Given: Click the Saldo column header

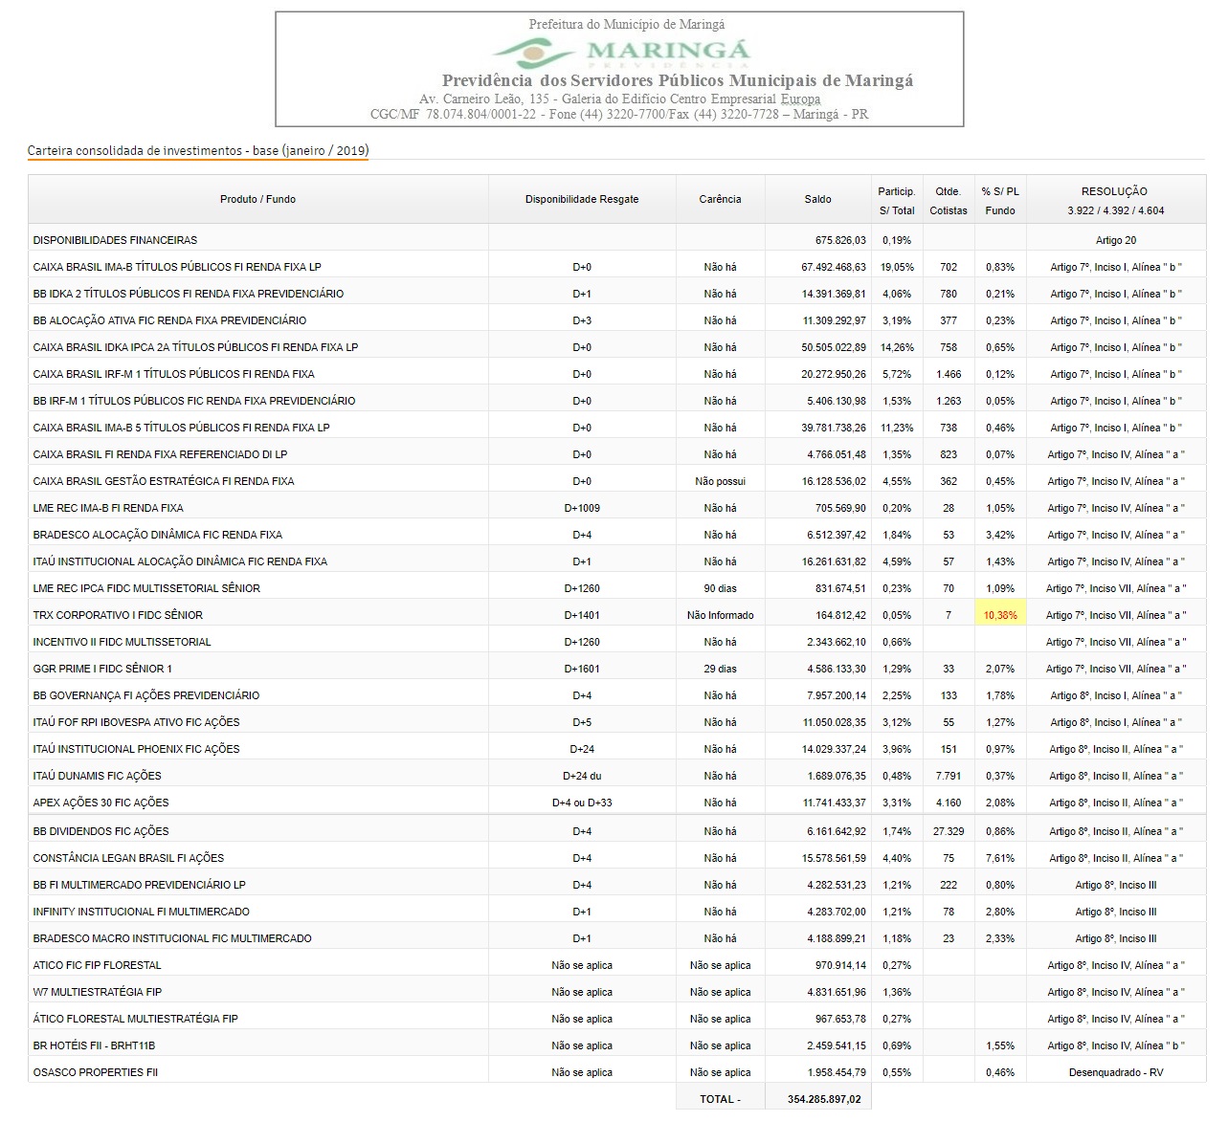Looking at the screenshot, I should [817, 199].
